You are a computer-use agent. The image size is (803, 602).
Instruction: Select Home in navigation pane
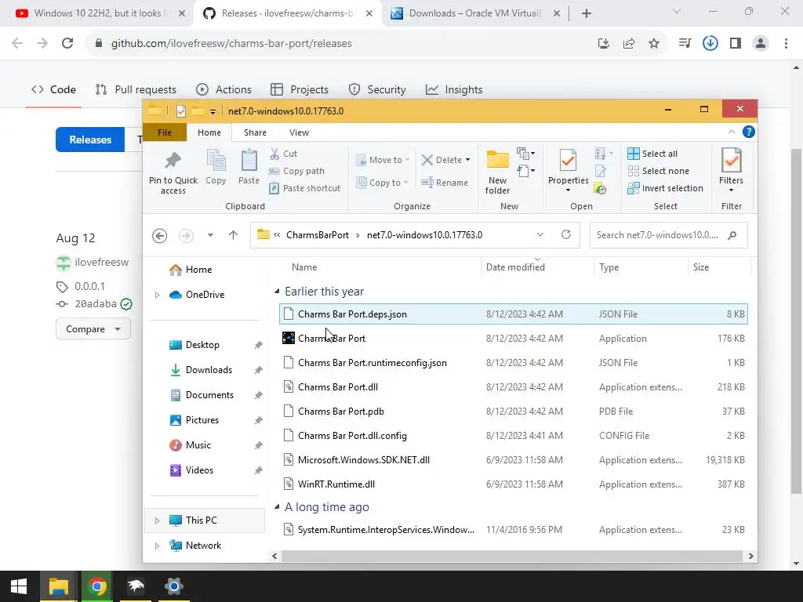click(198, 270)
